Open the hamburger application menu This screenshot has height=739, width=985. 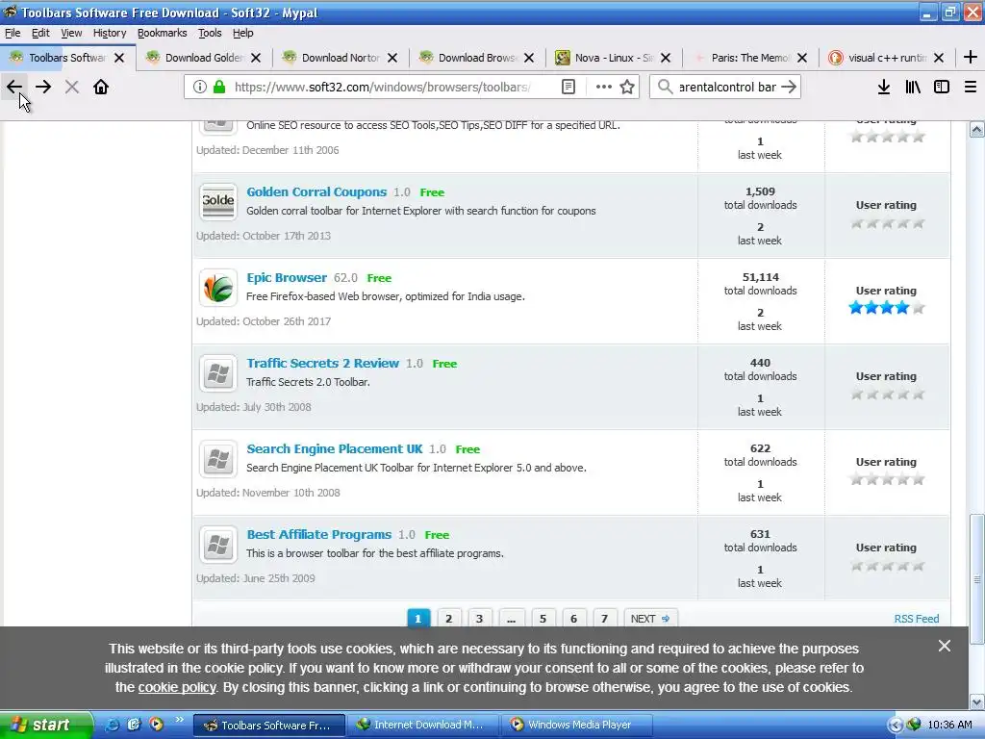click(971, 87)
